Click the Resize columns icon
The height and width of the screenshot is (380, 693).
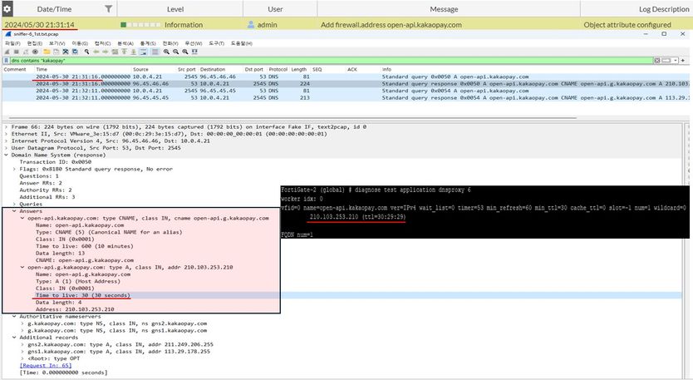(x=194, y=52)
